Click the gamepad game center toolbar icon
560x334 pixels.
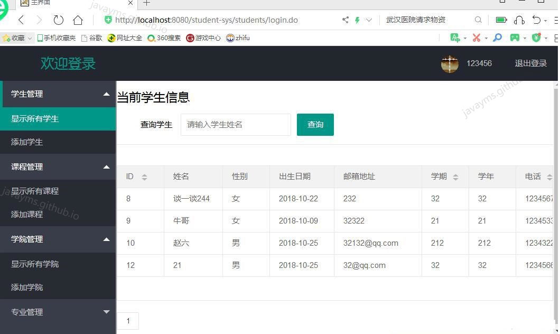pyautogui.click(x=515, y=38)
